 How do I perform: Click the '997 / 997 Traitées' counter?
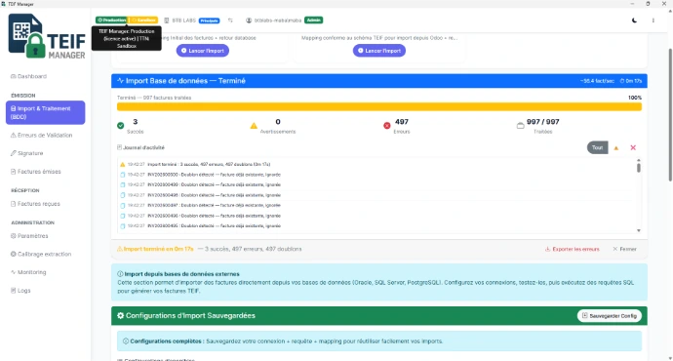click(x=543, y=126)
